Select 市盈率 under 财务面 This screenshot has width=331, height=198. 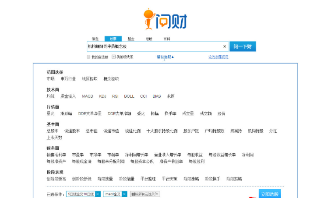pos(77,155)
